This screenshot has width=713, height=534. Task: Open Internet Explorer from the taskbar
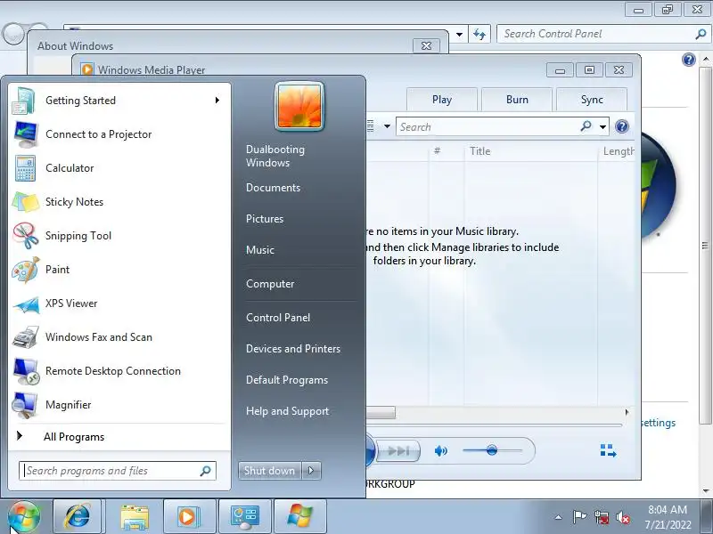click(x=78, y=516)
